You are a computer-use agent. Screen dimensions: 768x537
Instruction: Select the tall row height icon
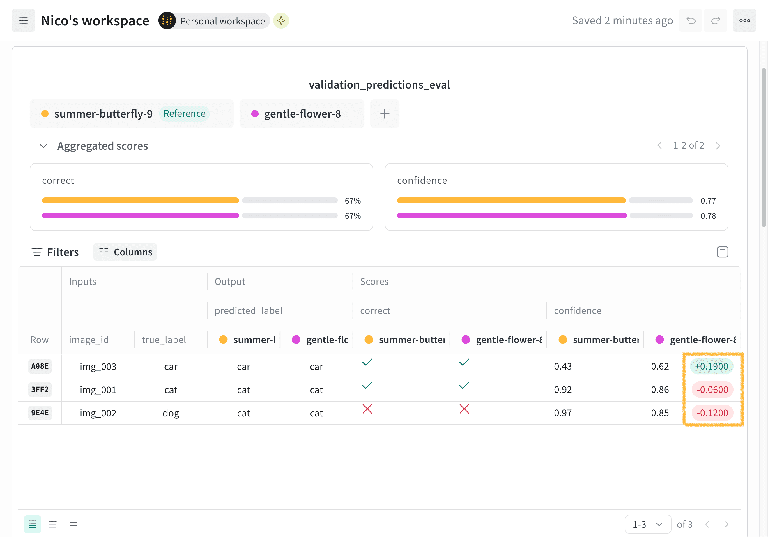[x=73, y=524]
